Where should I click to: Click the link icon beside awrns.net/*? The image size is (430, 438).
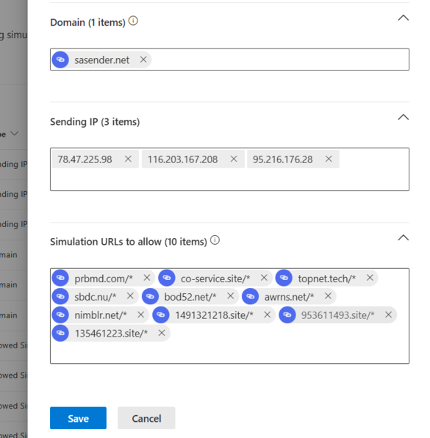[251, 296]
